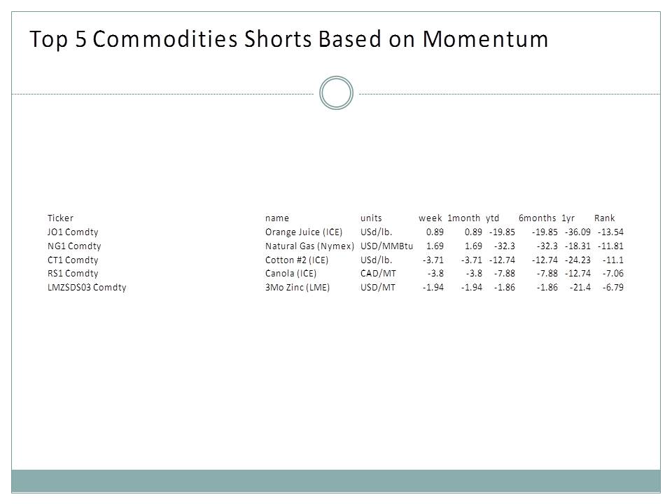
Task: Select the Cotton #2 (ICE) name cell
Action: pos(300,260)
